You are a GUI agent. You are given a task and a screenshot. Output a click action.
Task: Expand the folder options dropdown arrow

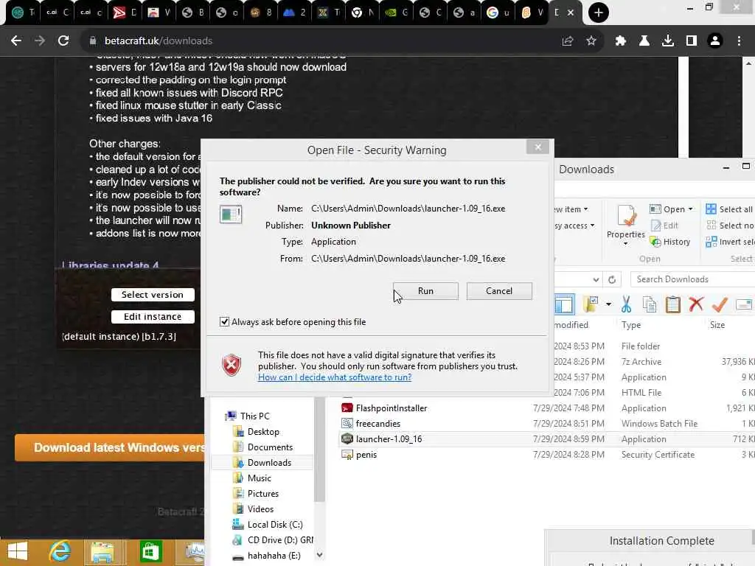tap(608, 304)
